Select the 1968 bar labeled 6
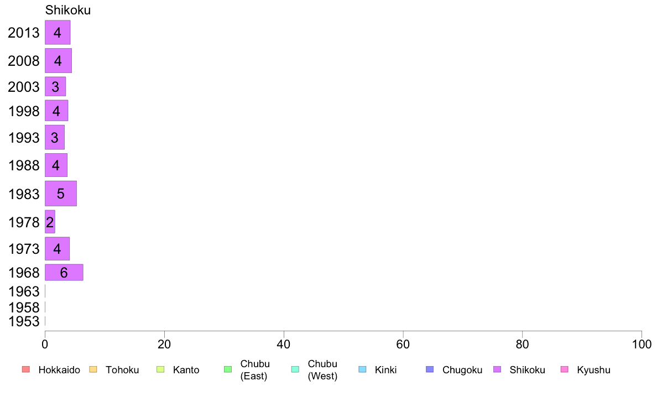657x407 pixels. pyautogui.click(x=64, y=273)
